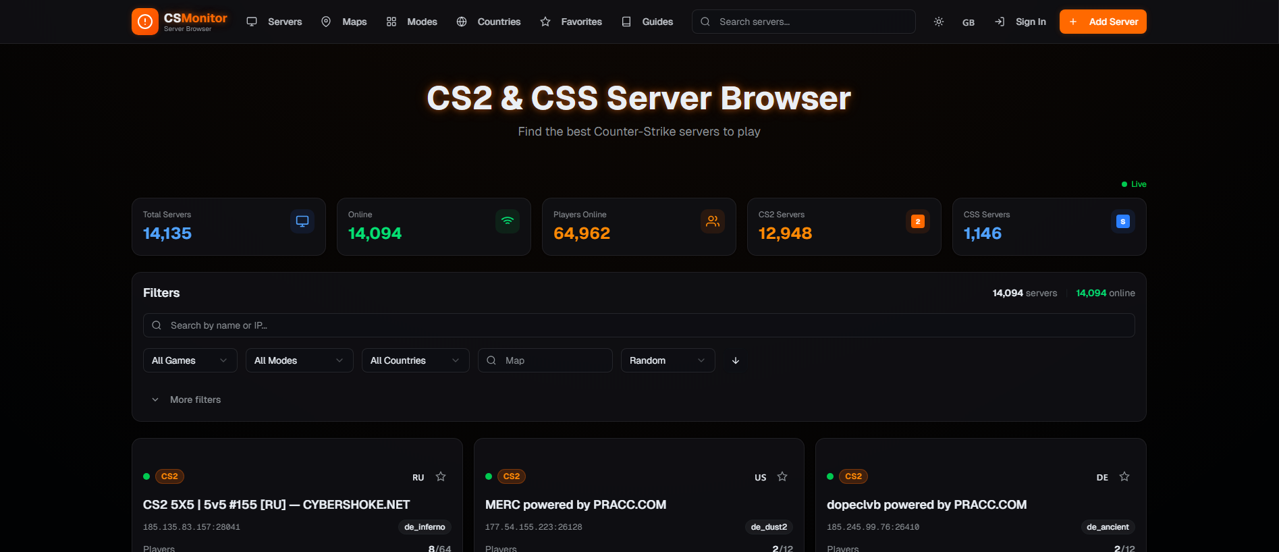Open the GB language selector

[969, 22]
